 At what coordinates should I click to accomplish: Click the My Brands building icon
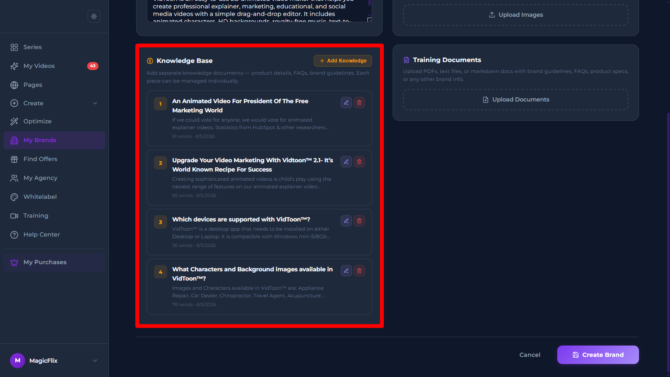click(x=14, y=140)
